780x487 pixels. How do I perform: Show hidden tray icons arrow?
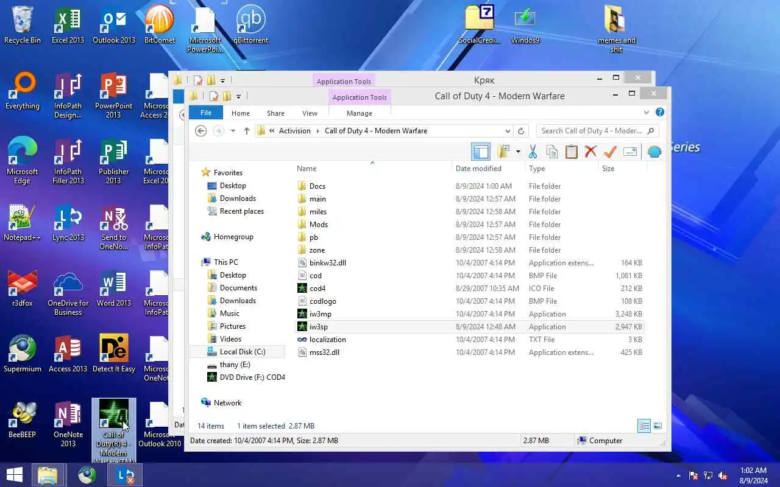tap(678, 475)
